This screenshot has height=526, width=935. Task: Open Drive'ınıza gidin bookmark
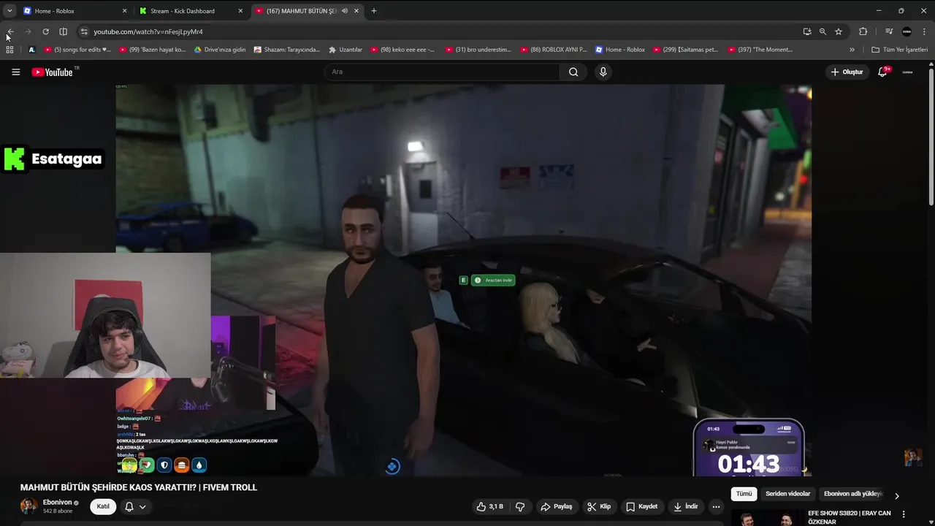coord(219,50)
